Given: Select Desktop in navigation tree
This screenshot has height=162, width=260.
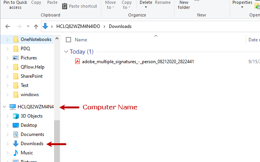Looking at the screenshot, I should click(x=29, y=125).
